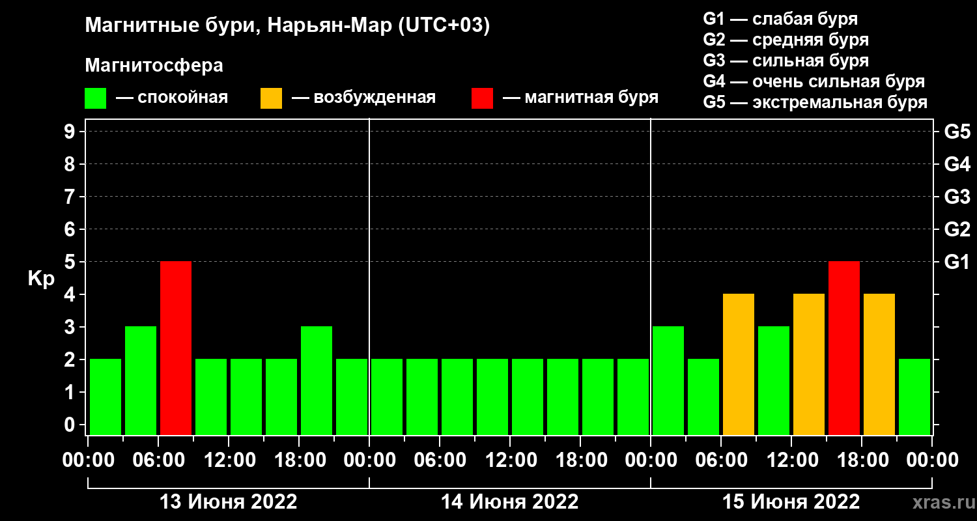The height and width of the screenshot is (521, 977).
Task: Click the «15 Июня 2022» date label
Action: [791, 502]
